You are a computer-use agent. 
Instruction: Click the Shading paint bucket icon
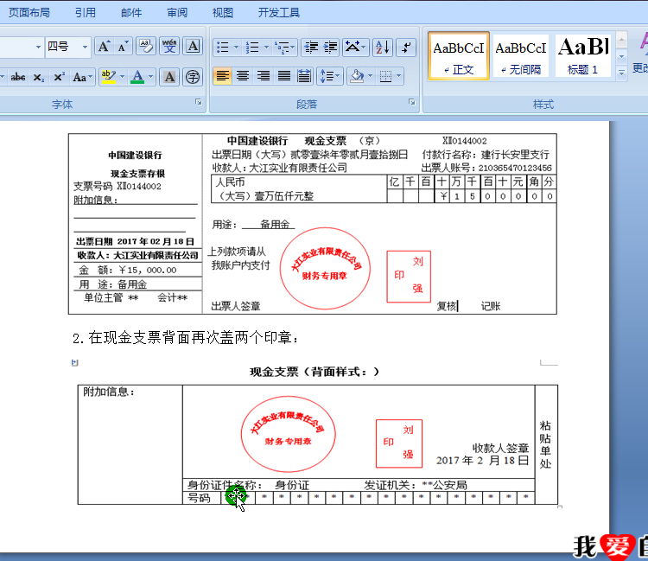coord(357,76)
